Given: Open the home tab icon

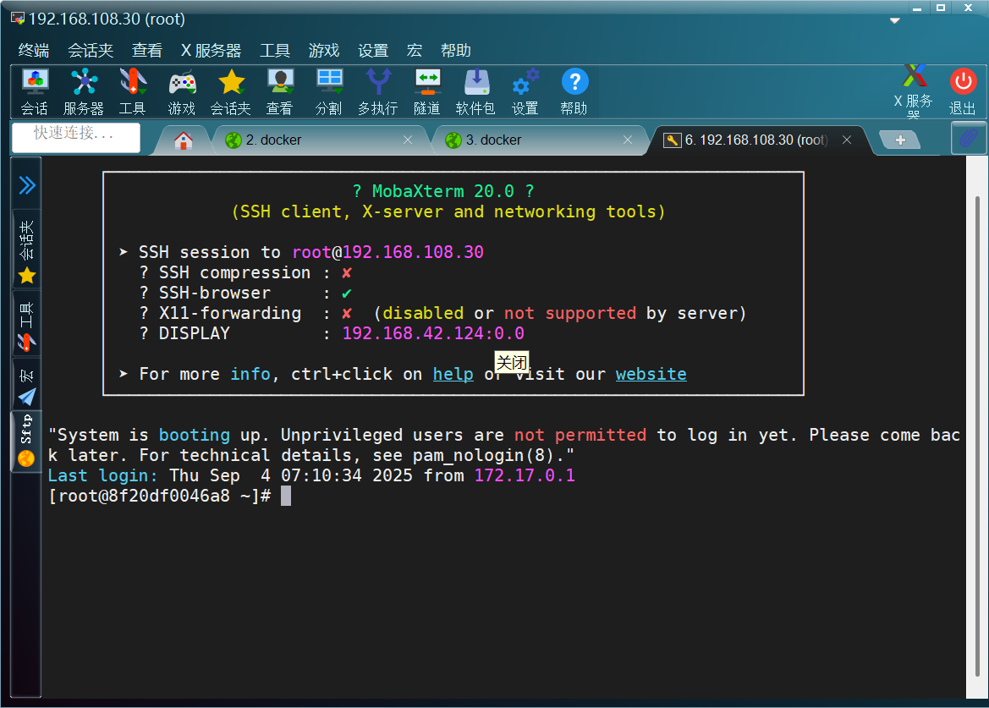Looking at the screenshot, I should (183, 140).
